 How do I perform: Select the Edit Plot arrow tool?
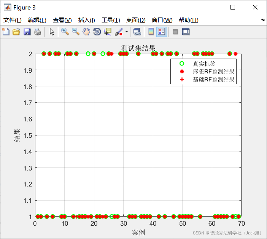[52, 32]
